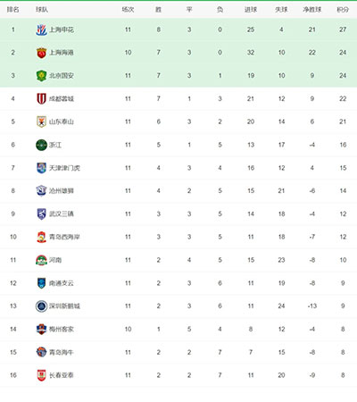
Task: Open the 浙江 round green logo
Action: [41, 145]
